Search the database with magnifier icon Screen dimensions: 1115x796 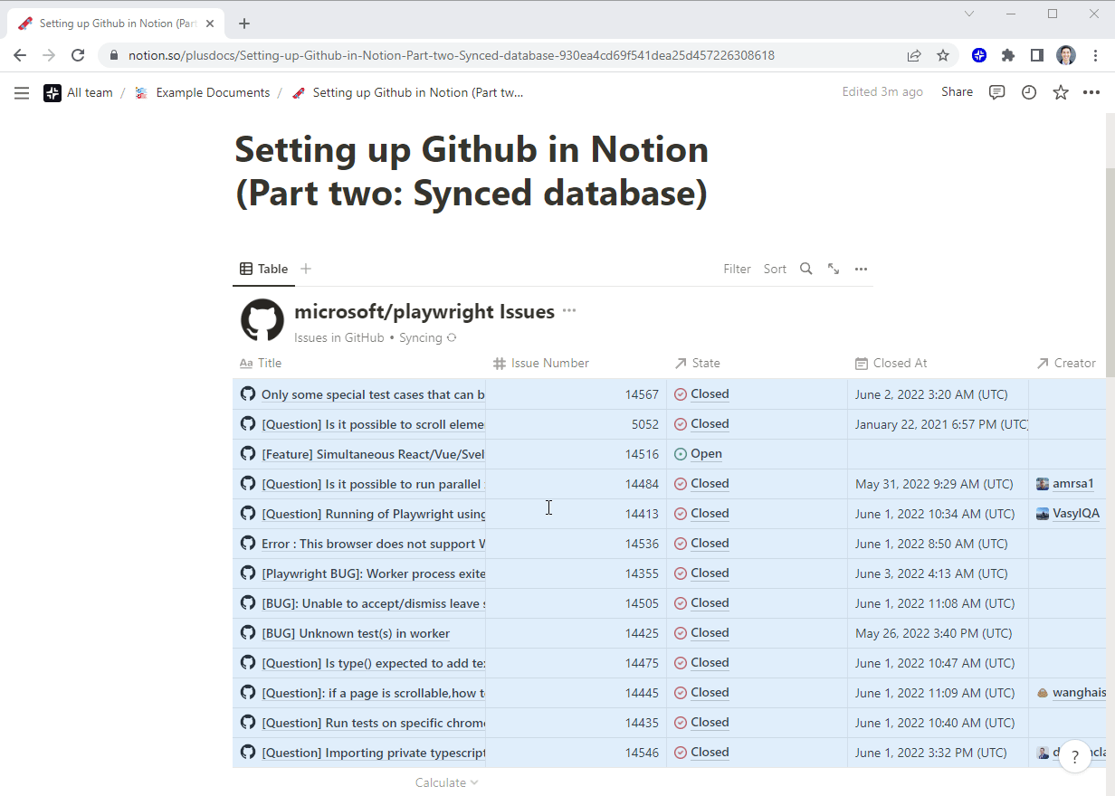coord(805,269)
